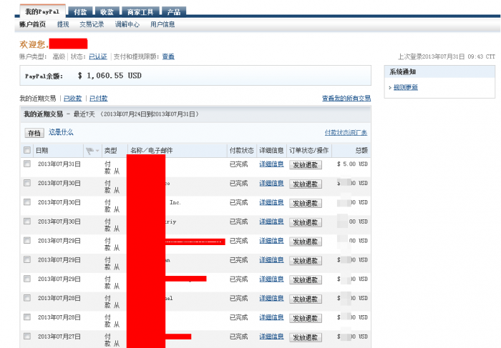Check the 2013年07月27日 transaction checkbox
501x348 pixels.
27,336
